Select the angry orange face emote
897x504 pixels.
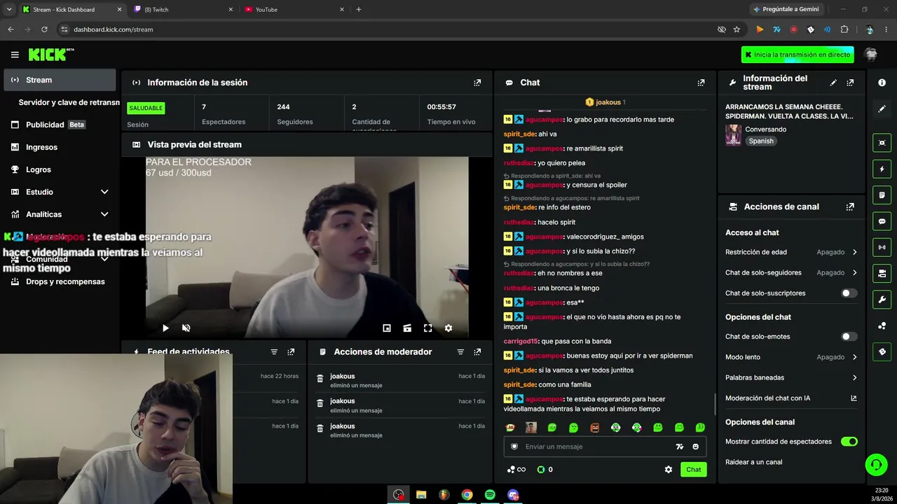tap(595, 428)
